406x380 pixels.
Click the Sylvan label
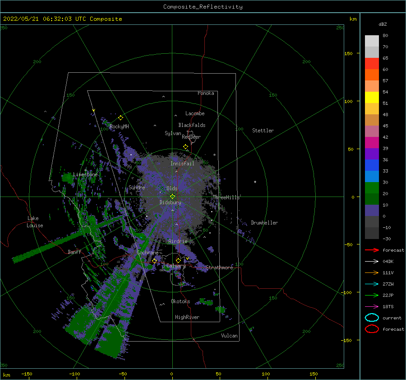[173, 133]
